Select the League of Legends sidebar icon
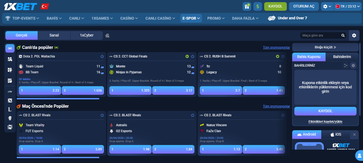 pos(10,109)
